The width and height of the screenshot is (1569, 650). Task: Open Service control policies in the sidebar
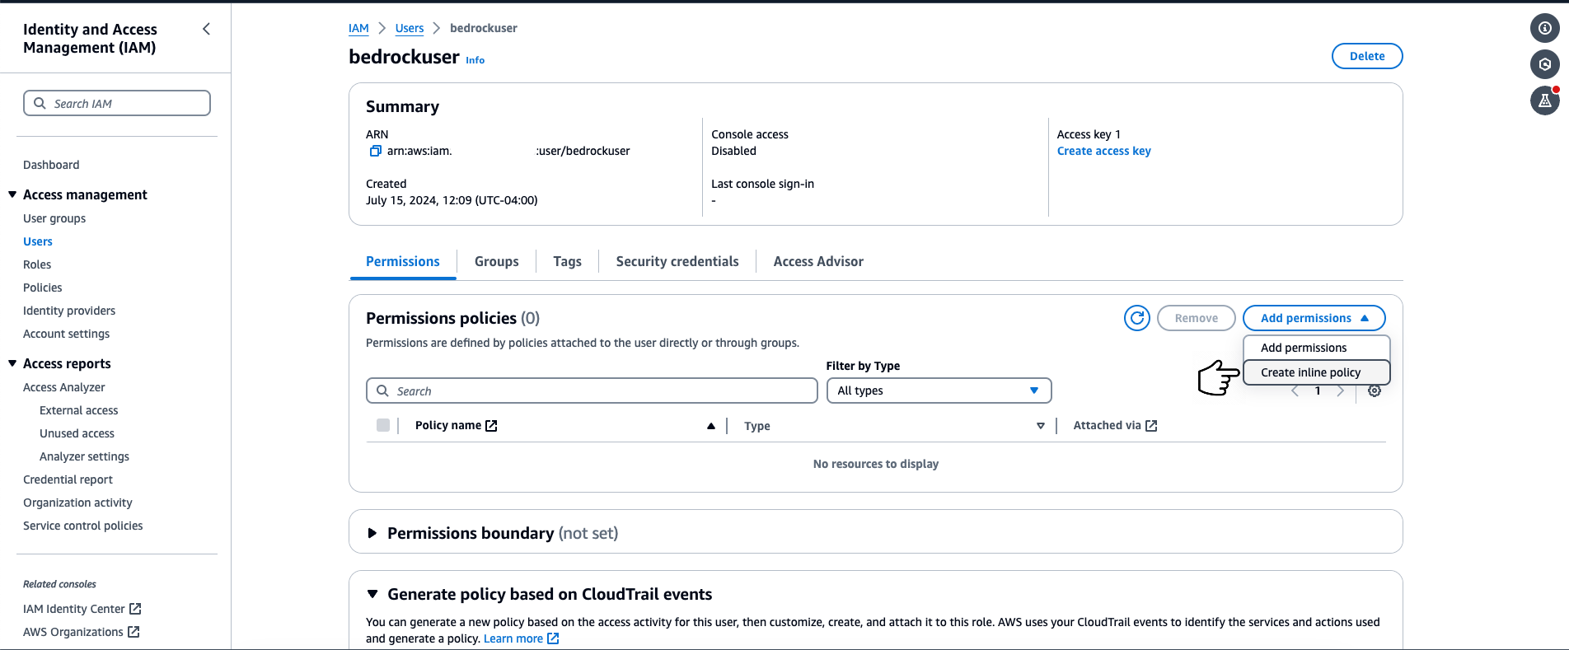(83, 526)
